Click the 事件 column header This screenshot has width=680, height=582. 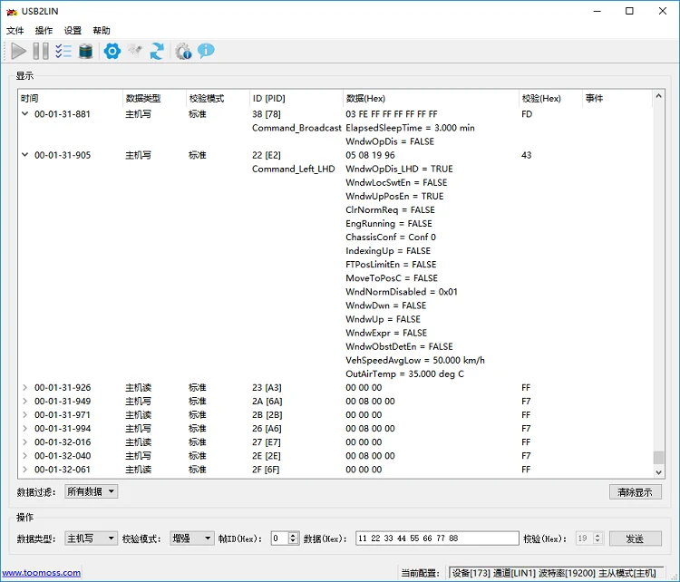click(x=617, y=99)
